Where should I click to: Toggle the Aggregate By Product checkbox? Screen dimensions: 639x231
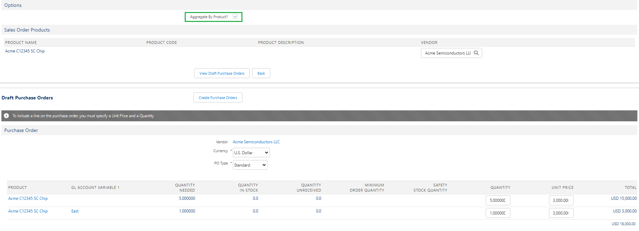(235, 16)
